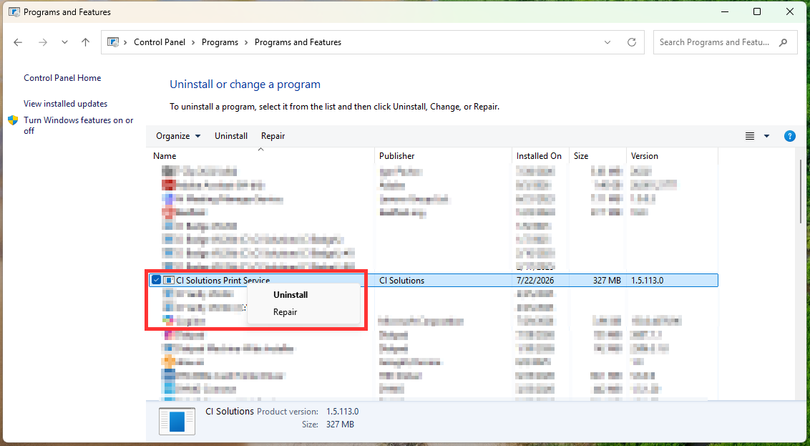Viewport: 810px width, 446px height.
Task: Click the CI Solutions publisher cell
Action: (x=402, y=281)
